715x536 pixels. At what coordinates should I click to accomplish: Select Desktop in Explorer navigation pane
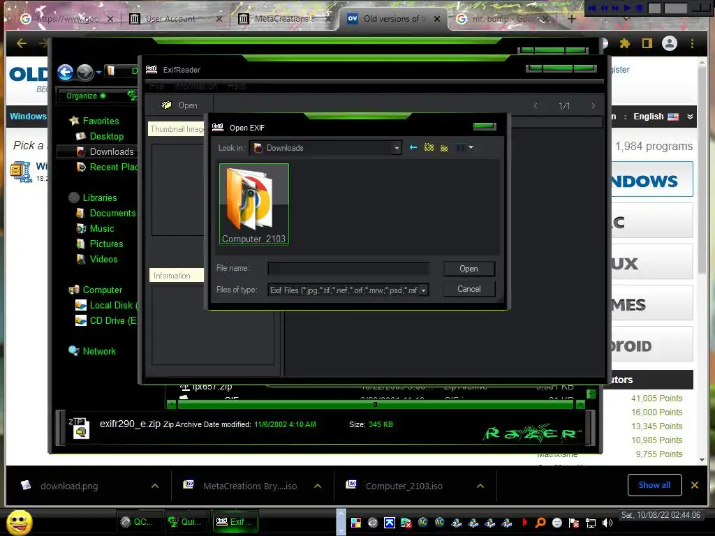[x=106, y=136]
